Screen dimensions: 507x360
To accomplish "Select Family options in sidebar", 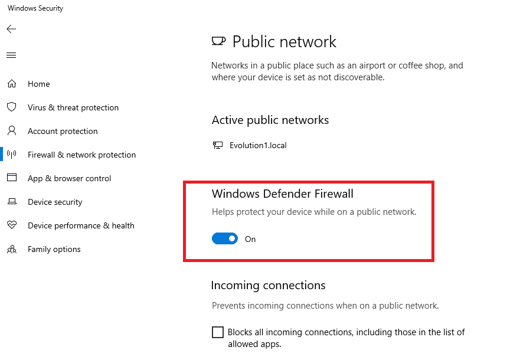I will coord(54,249).
